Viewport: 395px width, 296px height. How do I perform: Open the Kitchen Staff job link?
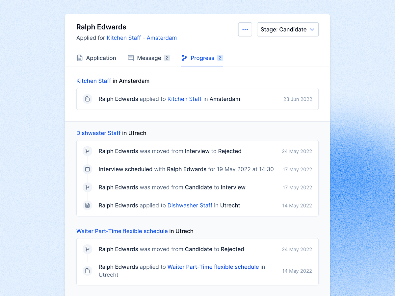(x=124, y=38)
